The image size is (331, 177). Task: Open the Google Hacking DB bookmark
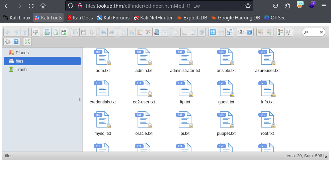(x=235, y=18)
